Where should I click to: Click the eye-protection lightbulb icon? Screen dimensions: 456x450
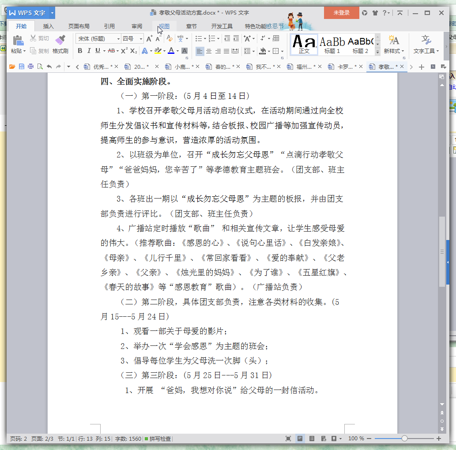[334, 439]
